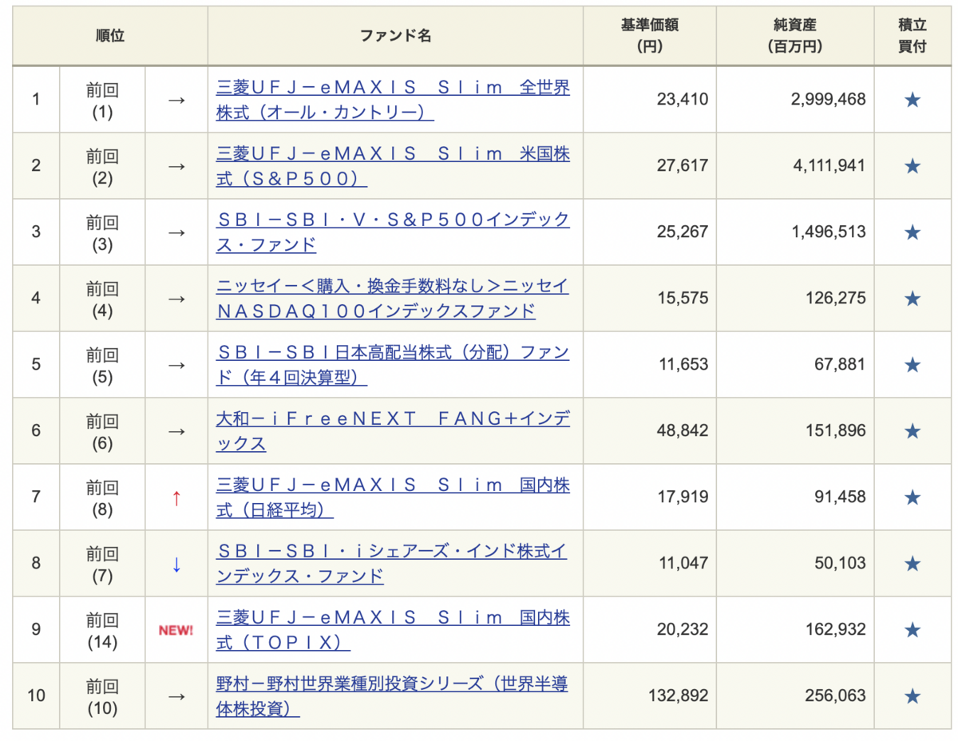The width and height of the screenshot is (958, 741).
Task: Click the price value 25,267
Action: pos(683,232)
